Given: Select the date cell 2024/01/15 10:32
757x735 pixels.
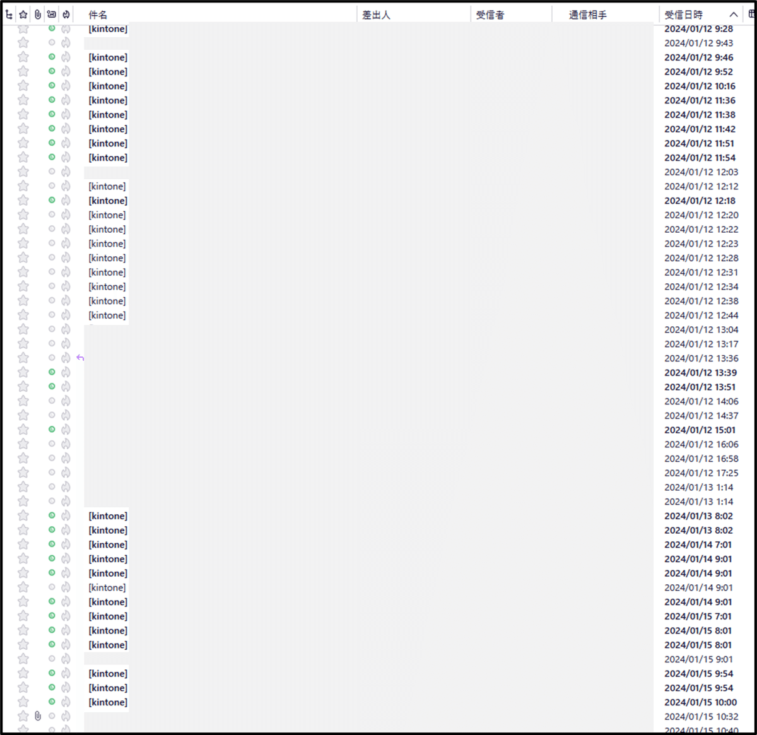Looking at the screenshot, I should 701,716.
